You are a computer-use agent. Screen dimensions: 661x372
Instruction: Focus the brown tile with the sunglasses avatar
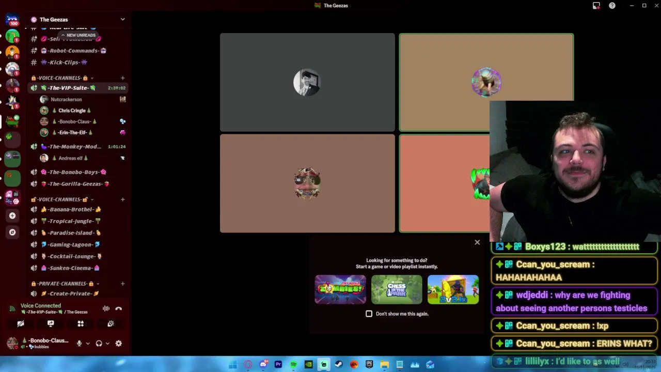[307, 183]
